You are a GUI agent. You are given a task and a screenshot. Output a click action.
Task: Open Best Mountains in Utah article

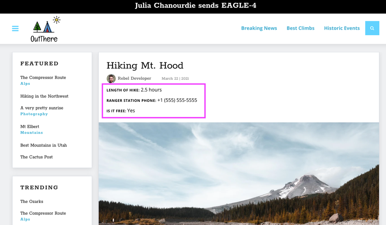coord(43,145)
